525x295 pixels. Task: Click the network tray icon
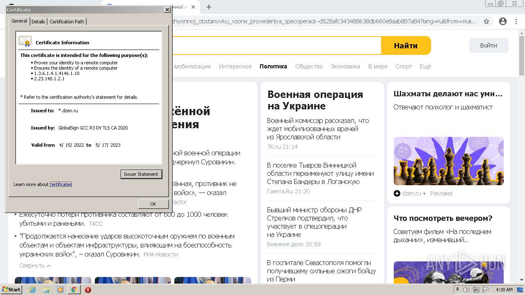[476, 290]
